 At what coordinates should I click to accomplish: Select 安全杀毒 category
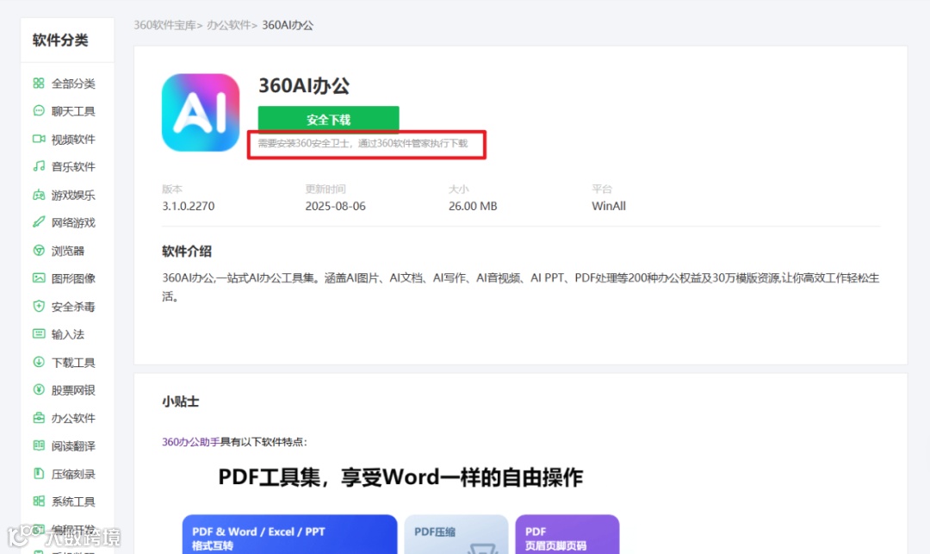(x=73, y=307)
